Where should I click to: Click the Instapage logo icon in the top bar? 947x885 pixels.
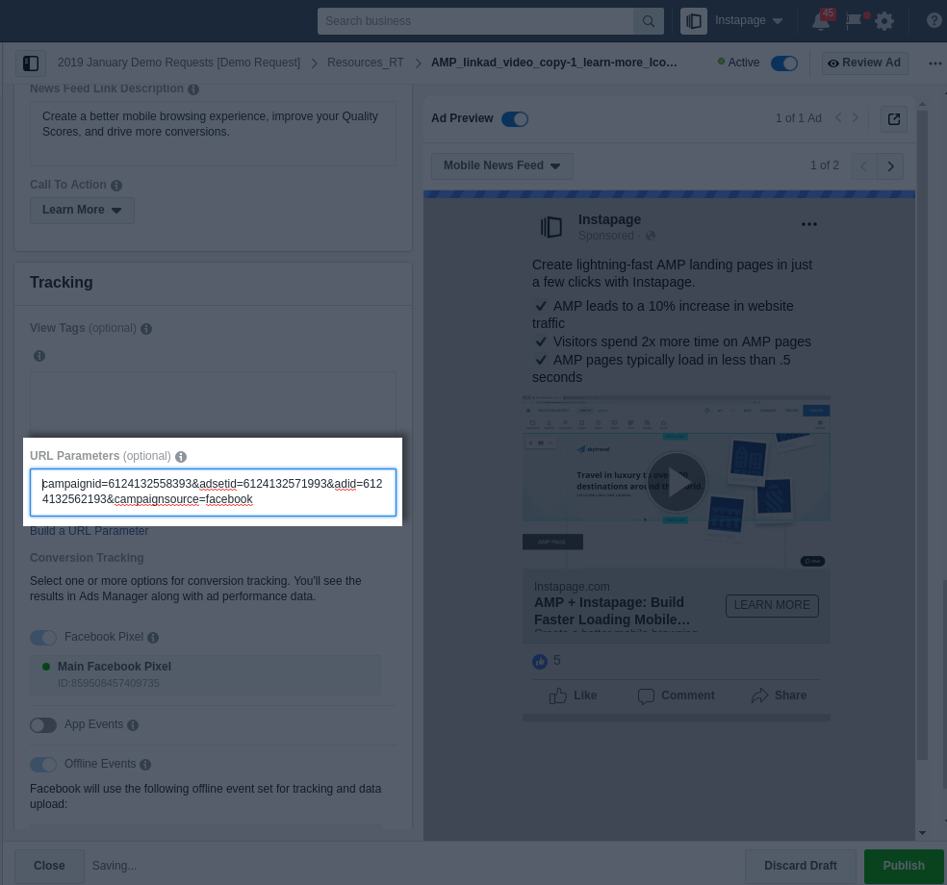(694, 20)
